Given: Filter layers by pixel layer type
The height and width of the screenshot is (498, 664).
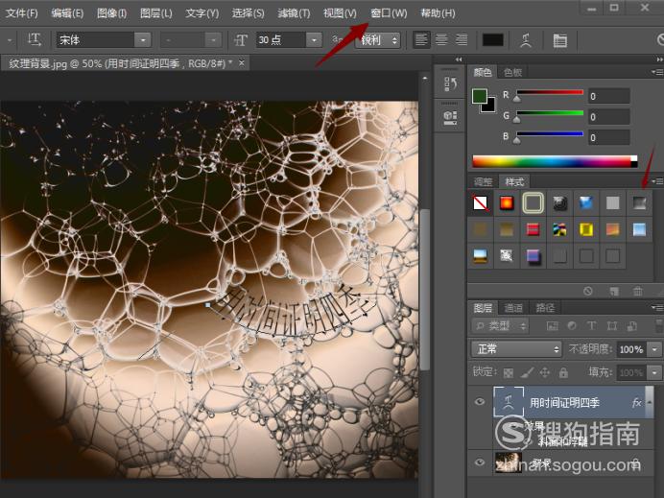Looking at the screenshot, I should [552, 325].
